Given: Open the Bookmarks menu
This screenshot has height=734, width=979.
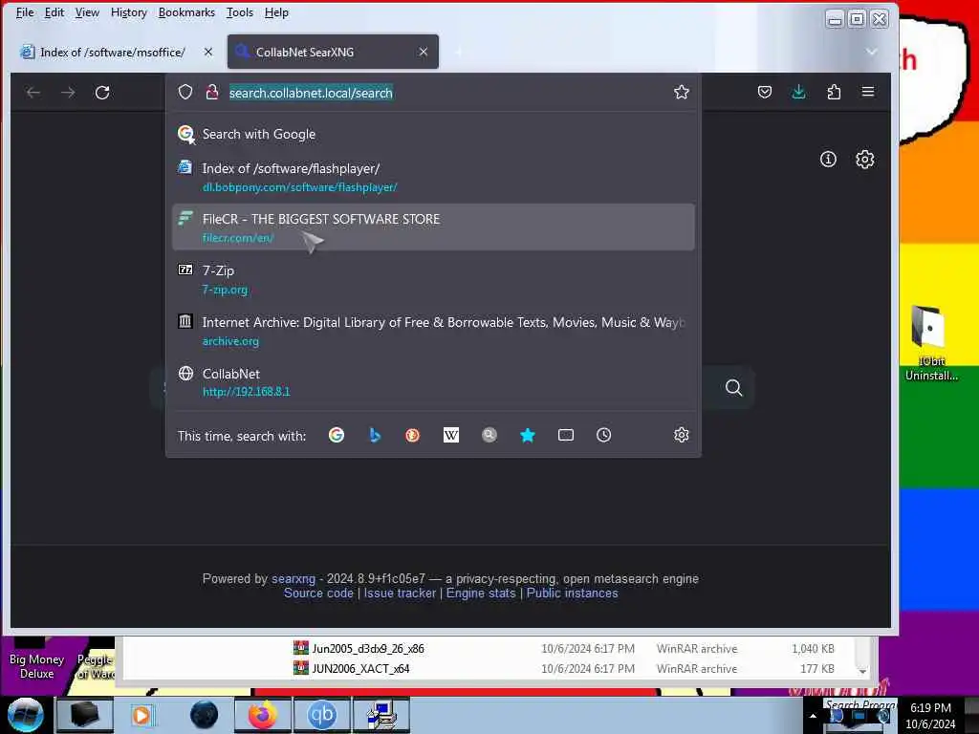Looking at the screenshot, I should (x=186, y=12).
